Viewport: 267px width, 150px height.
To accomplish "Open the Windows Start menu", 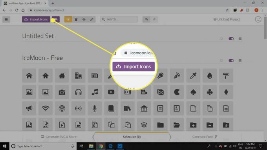I will pos(5,146).
